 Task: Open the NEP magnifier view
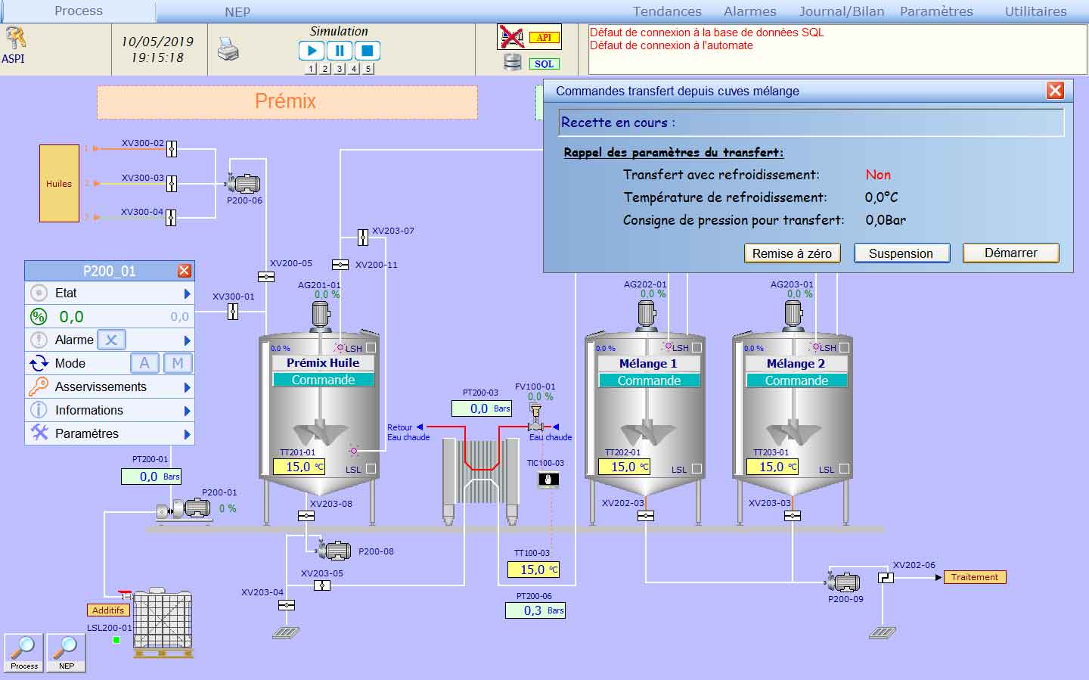[x=67, y=653]
